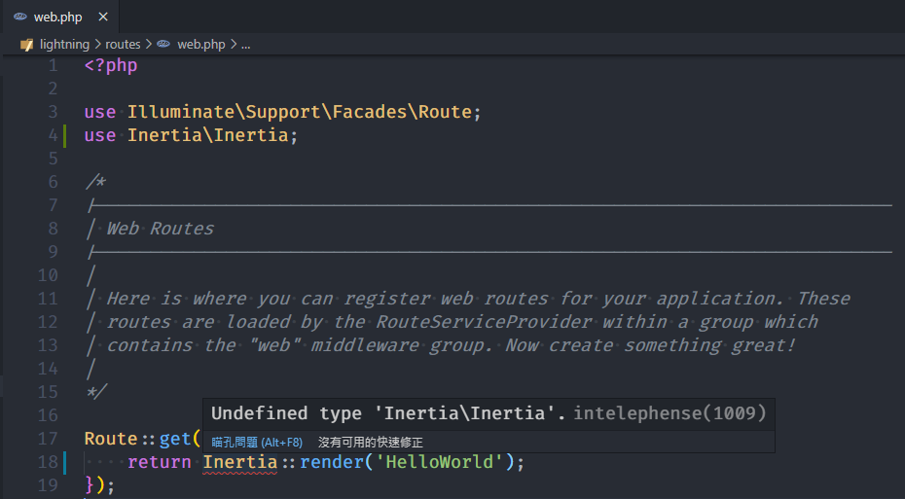Click the 'HelloWorld' string on line 18

point(445,462)
